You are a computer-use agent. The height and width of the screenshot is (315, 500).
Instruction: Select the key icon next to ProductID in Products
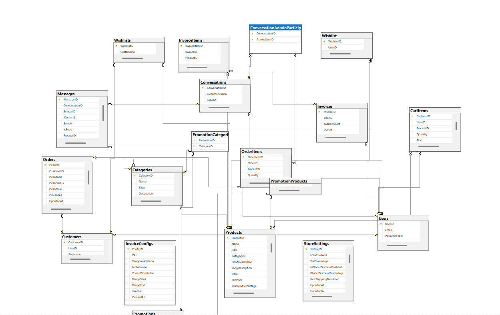point(227,238)
